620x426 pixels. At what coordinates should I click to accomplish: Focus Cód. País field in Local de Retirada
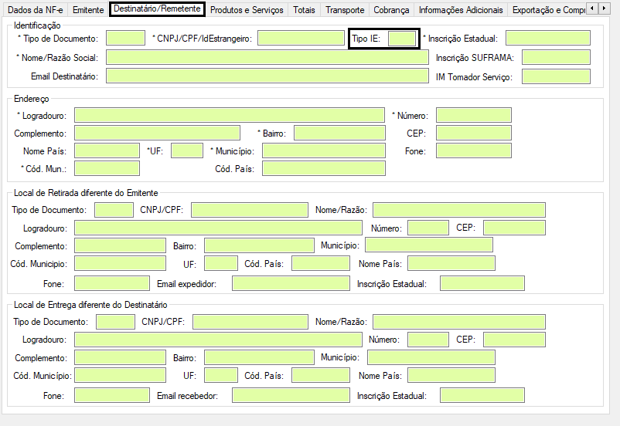click(x=321, y=263)
